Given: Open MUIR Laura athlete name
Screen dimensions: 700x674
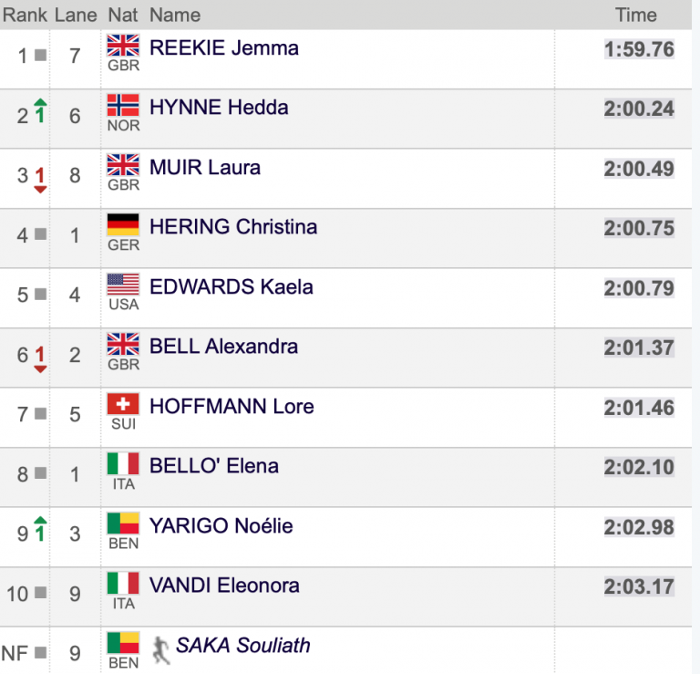Looking at the screenshot, I should [205, 168].
